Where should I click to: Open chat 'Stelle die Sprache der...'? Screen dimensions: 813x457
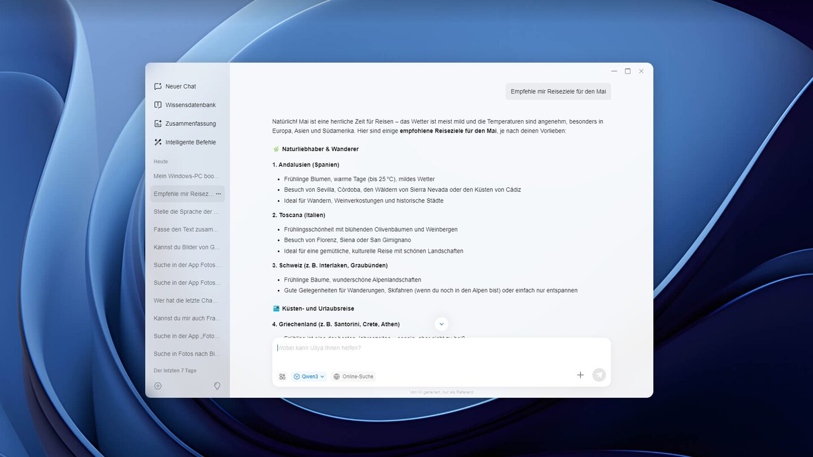(x=186, y=212)
